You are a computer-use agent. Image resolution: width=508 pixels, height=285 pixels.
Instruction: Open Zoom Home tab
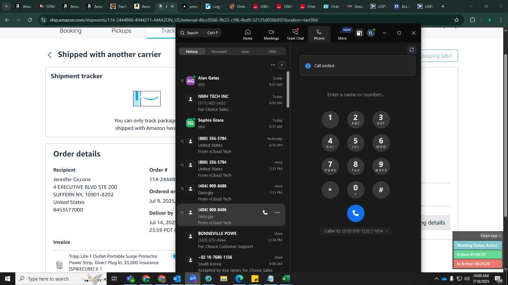(x=248, y=34)
